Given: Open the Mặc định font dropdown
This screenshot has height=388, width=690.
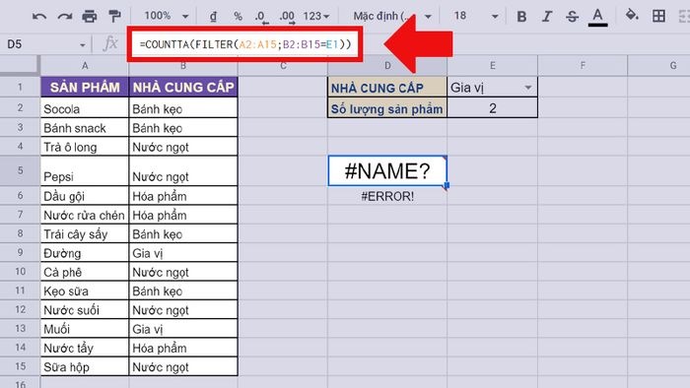Looking at the screenshot, I should [x=391, y=17].
